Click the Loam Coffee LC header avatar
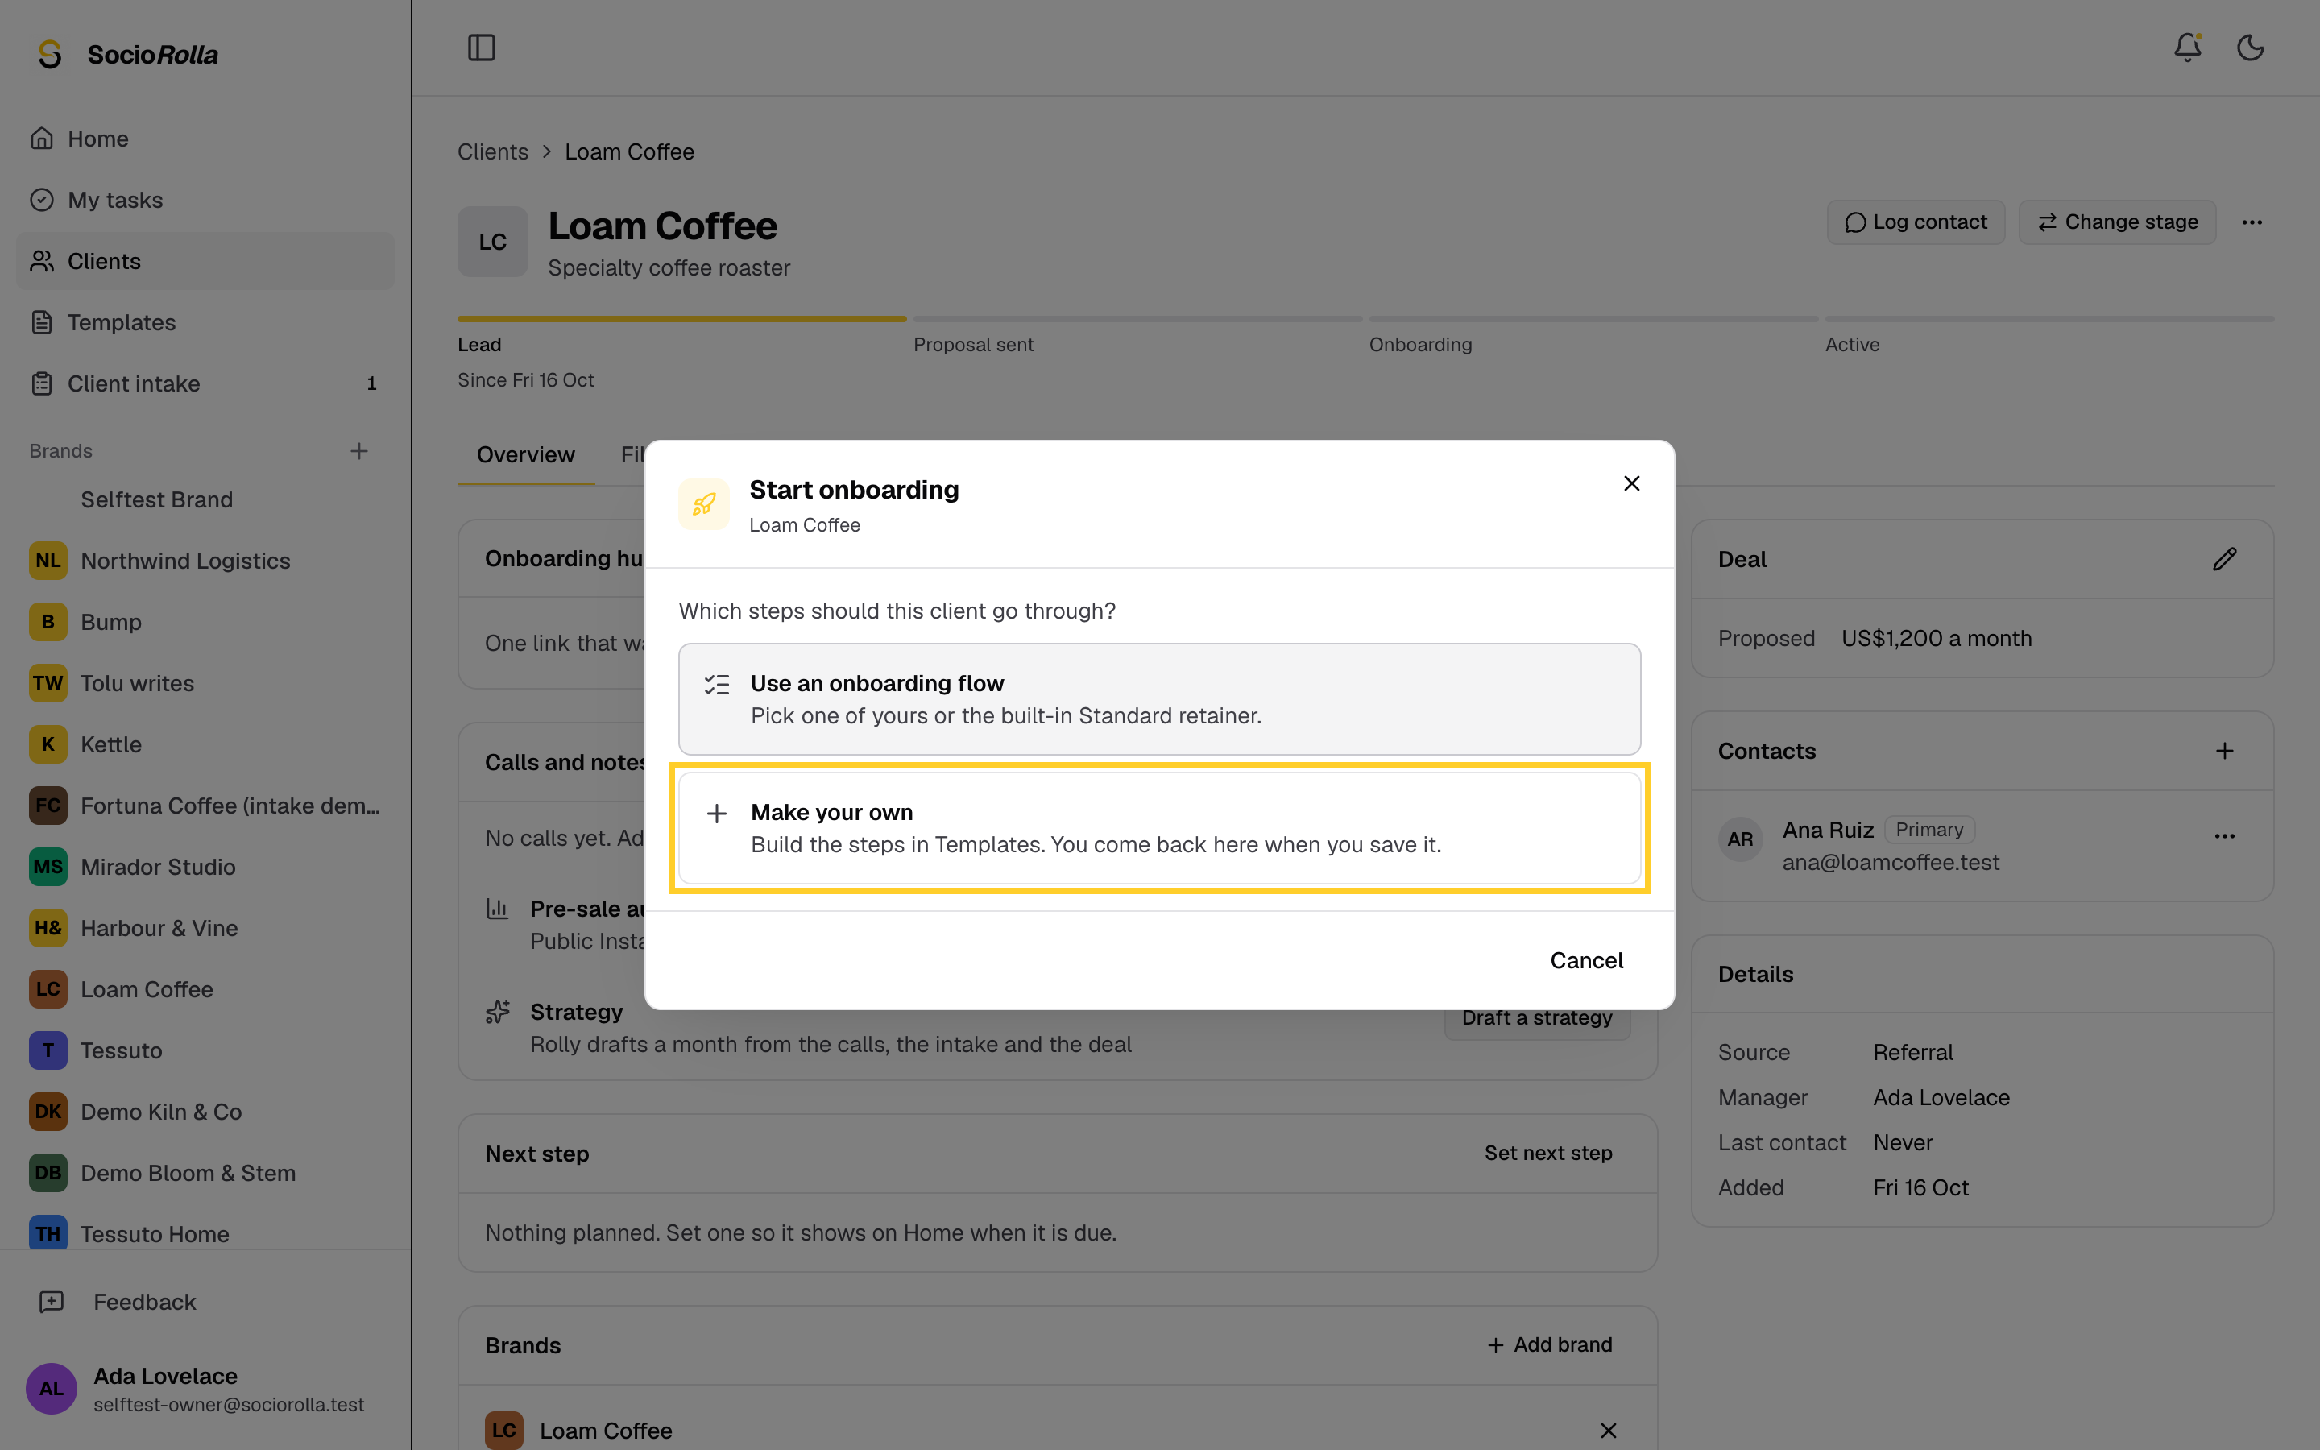This screenshot has height=1450, width=2320. [493, 242]
